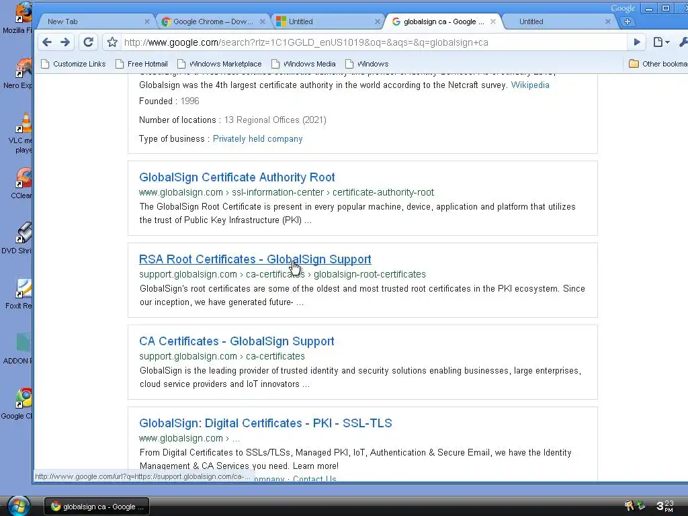
Task: Click the Founded 1996 text
Action: click(x=169, y=101)
